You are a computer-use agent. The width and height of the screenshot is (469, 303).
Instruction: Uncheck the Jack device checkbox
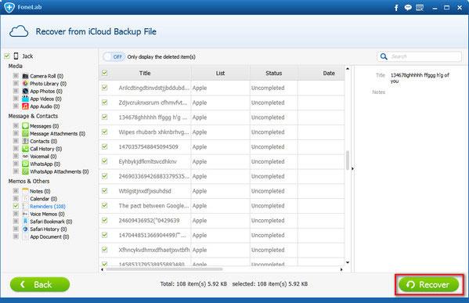(7, 56)
